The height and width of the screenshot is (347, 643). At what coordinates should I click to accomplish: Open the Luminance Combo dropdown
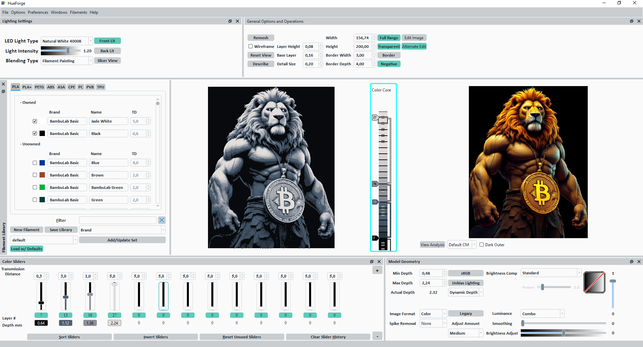coord(543,314)
